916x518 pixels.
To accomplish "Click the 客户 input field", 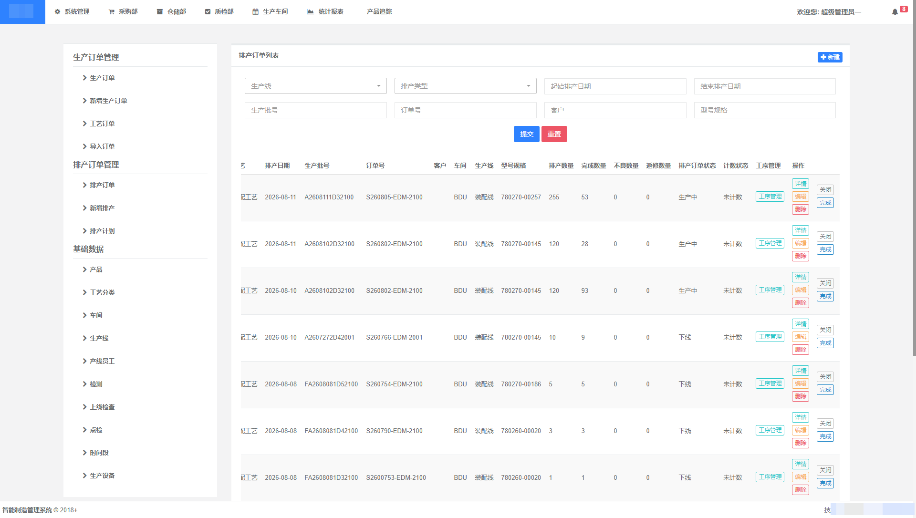I will [615, 110].
